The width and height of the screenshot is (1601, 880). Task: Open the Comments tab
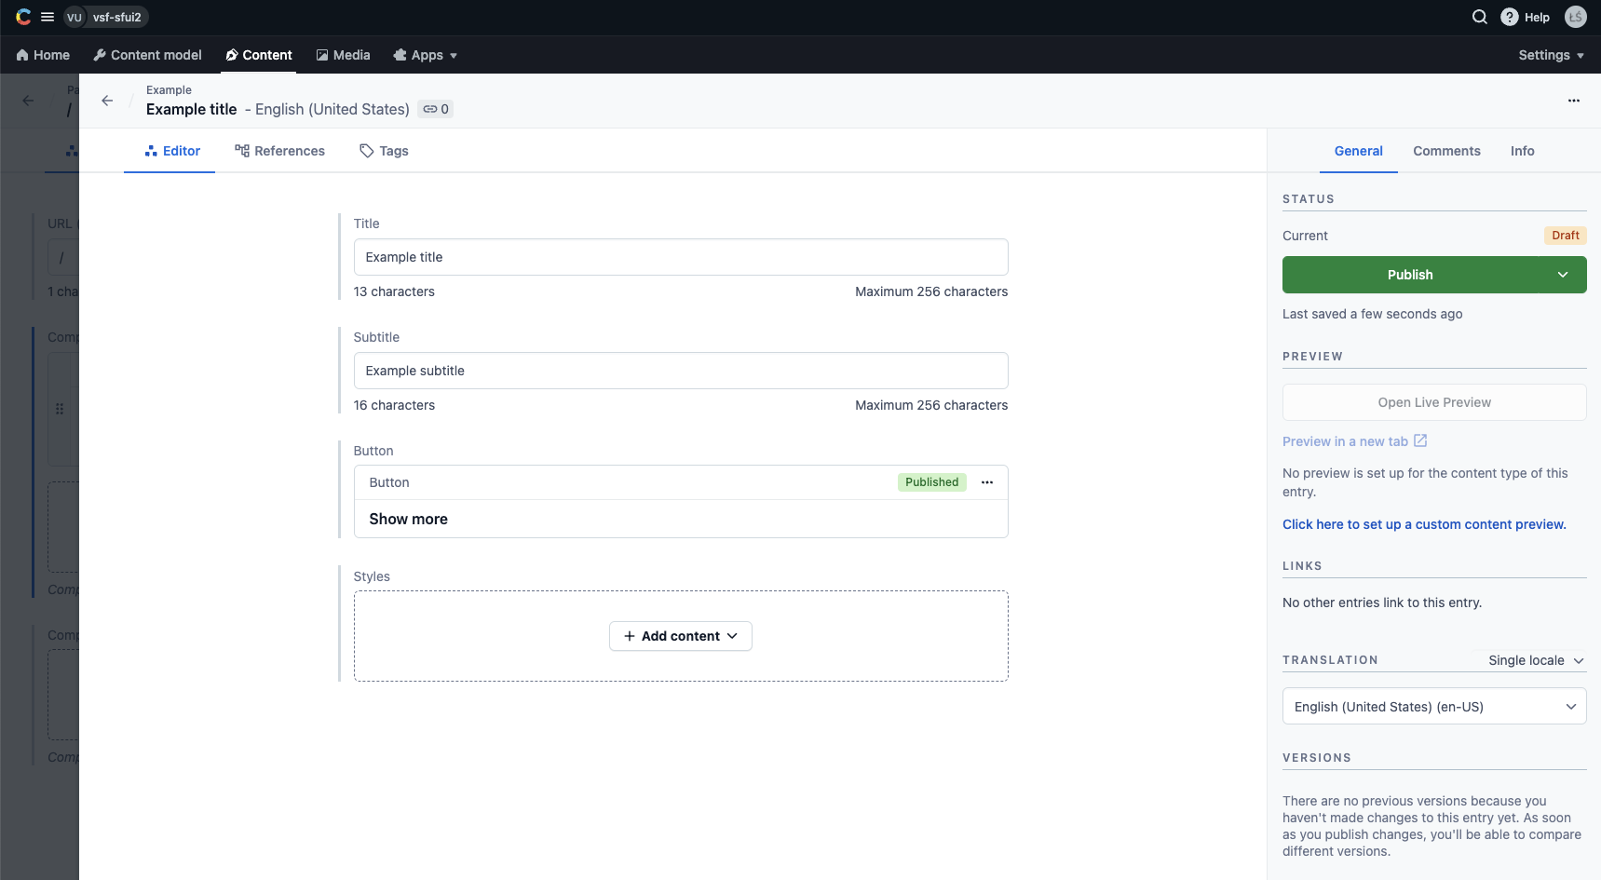point(1446,151)
